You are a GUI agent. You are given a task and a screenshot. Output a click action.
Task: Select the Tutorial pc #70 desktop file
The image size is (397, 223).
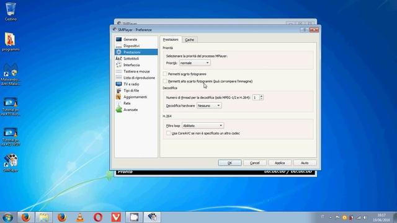tap(11, 107)
